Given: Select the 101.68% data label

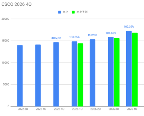Looking at the screenshot, I should click(111, 33).
